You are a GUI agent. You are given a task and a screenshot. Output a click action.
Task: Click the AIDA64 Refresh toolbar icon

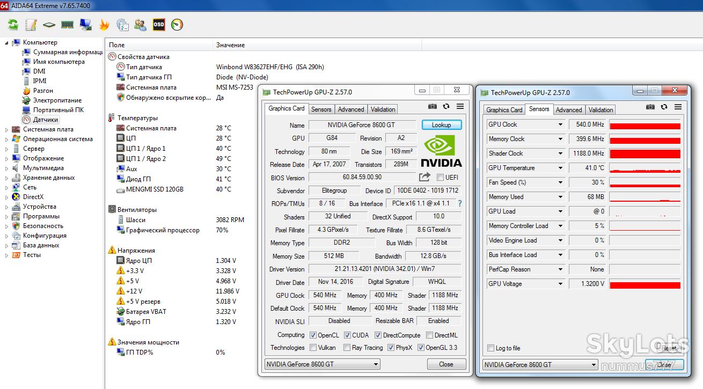(x=13, y=25)
